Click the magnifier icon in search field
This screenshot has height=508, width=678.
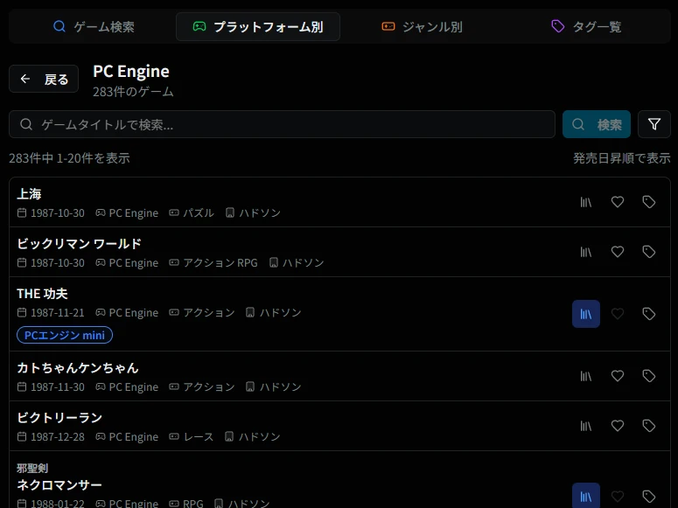(26, 124)
